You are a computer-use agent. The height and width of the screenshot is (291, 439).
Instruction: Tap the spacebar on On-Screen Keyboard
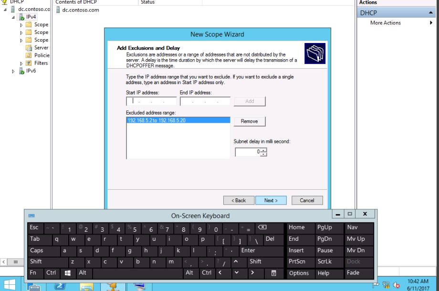pyautogui.click(x=138, y=273)
